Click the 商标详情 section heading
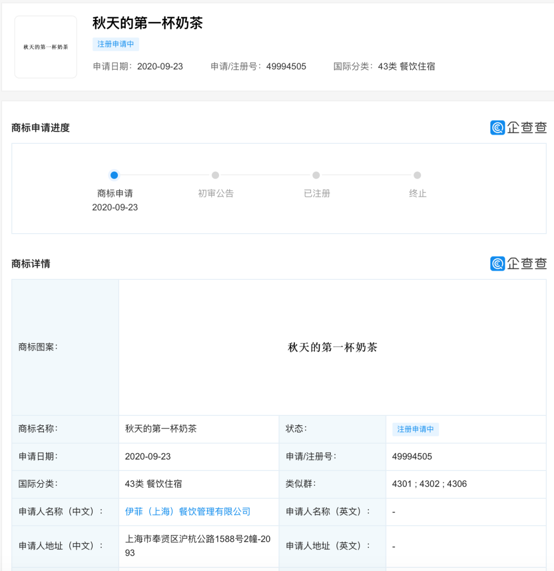Image resolution: width=554 pixels, height=571 pixels. coord(31,264)
